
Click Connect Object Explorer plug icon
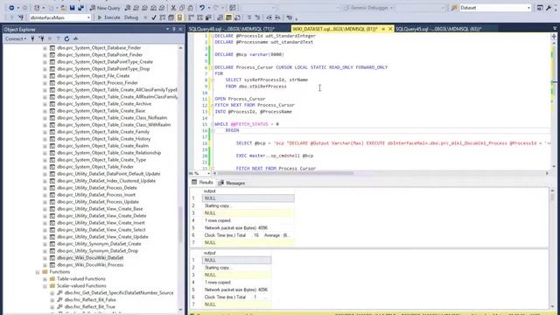33,38
